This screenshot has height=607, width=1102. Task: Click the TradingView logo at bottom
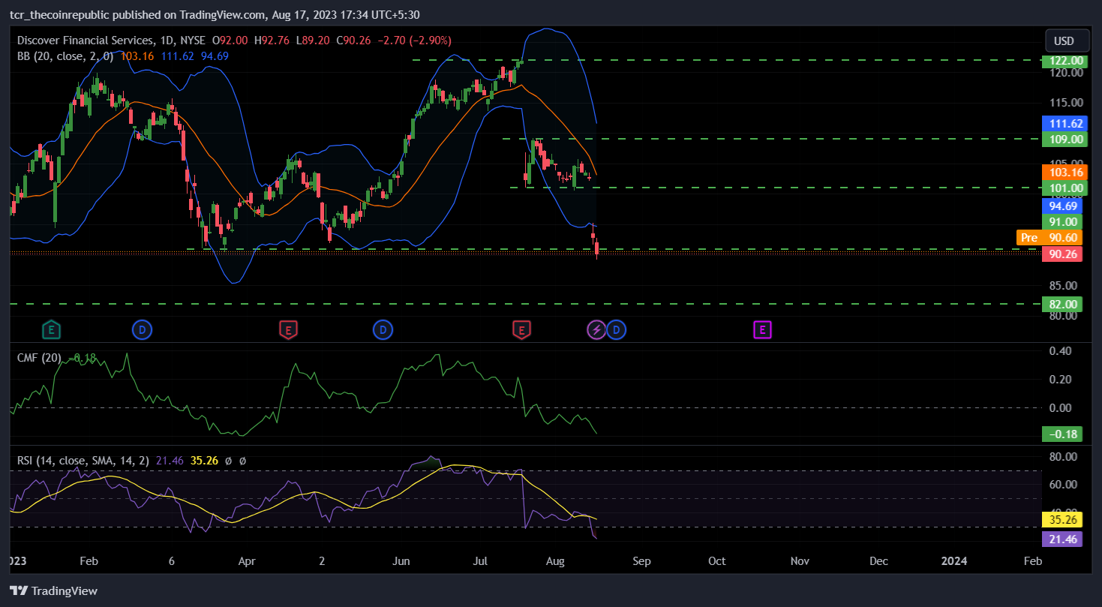click(53, 591)
